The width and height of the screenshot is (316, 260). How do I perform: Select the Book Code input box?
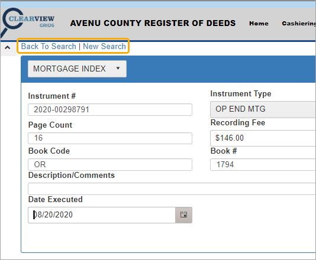point(110,165)
